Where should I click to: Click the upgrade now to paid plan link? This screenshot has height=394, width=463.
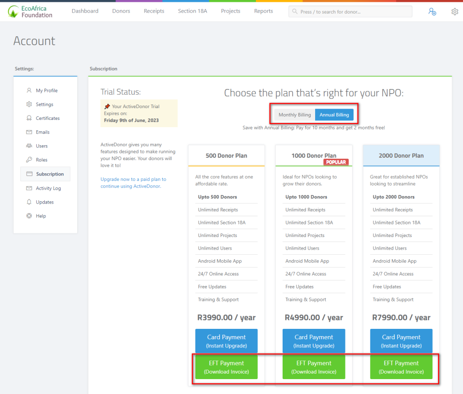pyautogui.click(x=133, y=183)
